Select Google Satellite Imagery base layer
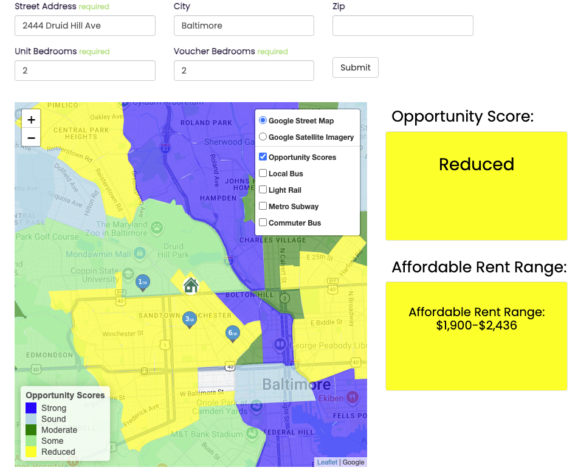This screenshot has width=578, height=473. coord(263,137)
